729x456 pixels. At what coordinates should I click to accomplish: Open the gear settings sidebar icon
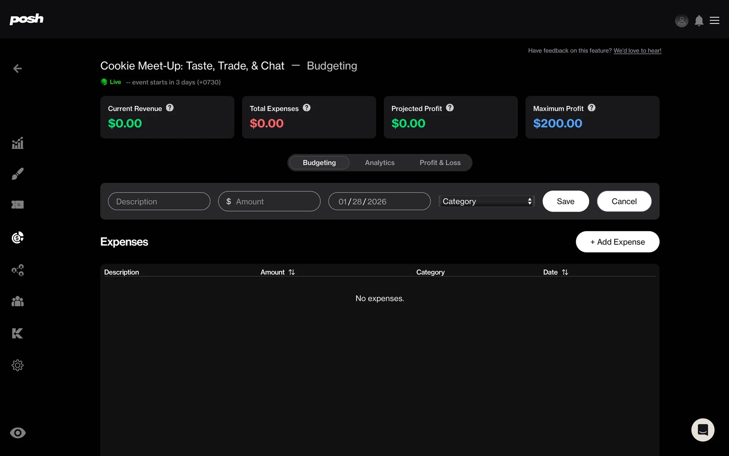(17, 365)
